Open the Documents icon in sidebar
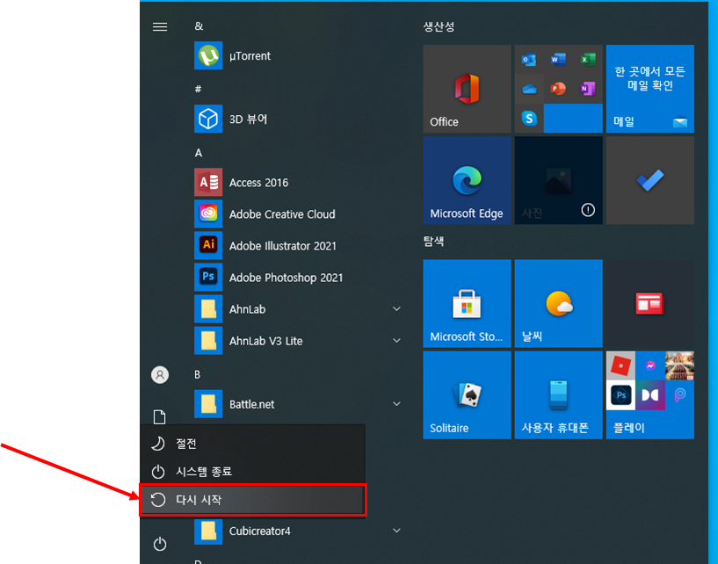718x564 pixels. [x=159, y=417]
